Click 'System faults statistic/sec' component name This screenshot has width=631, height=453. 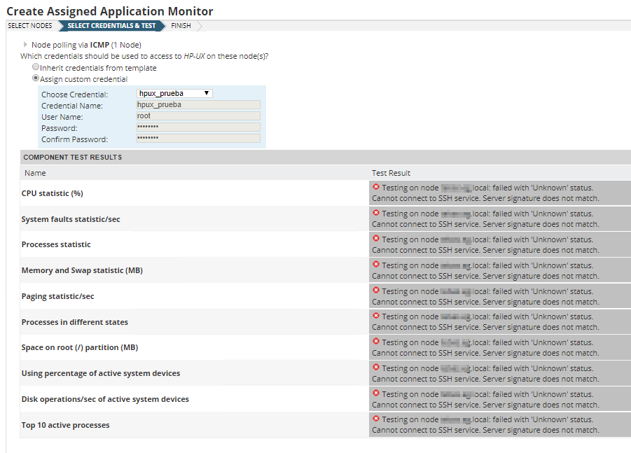point(71,219)
